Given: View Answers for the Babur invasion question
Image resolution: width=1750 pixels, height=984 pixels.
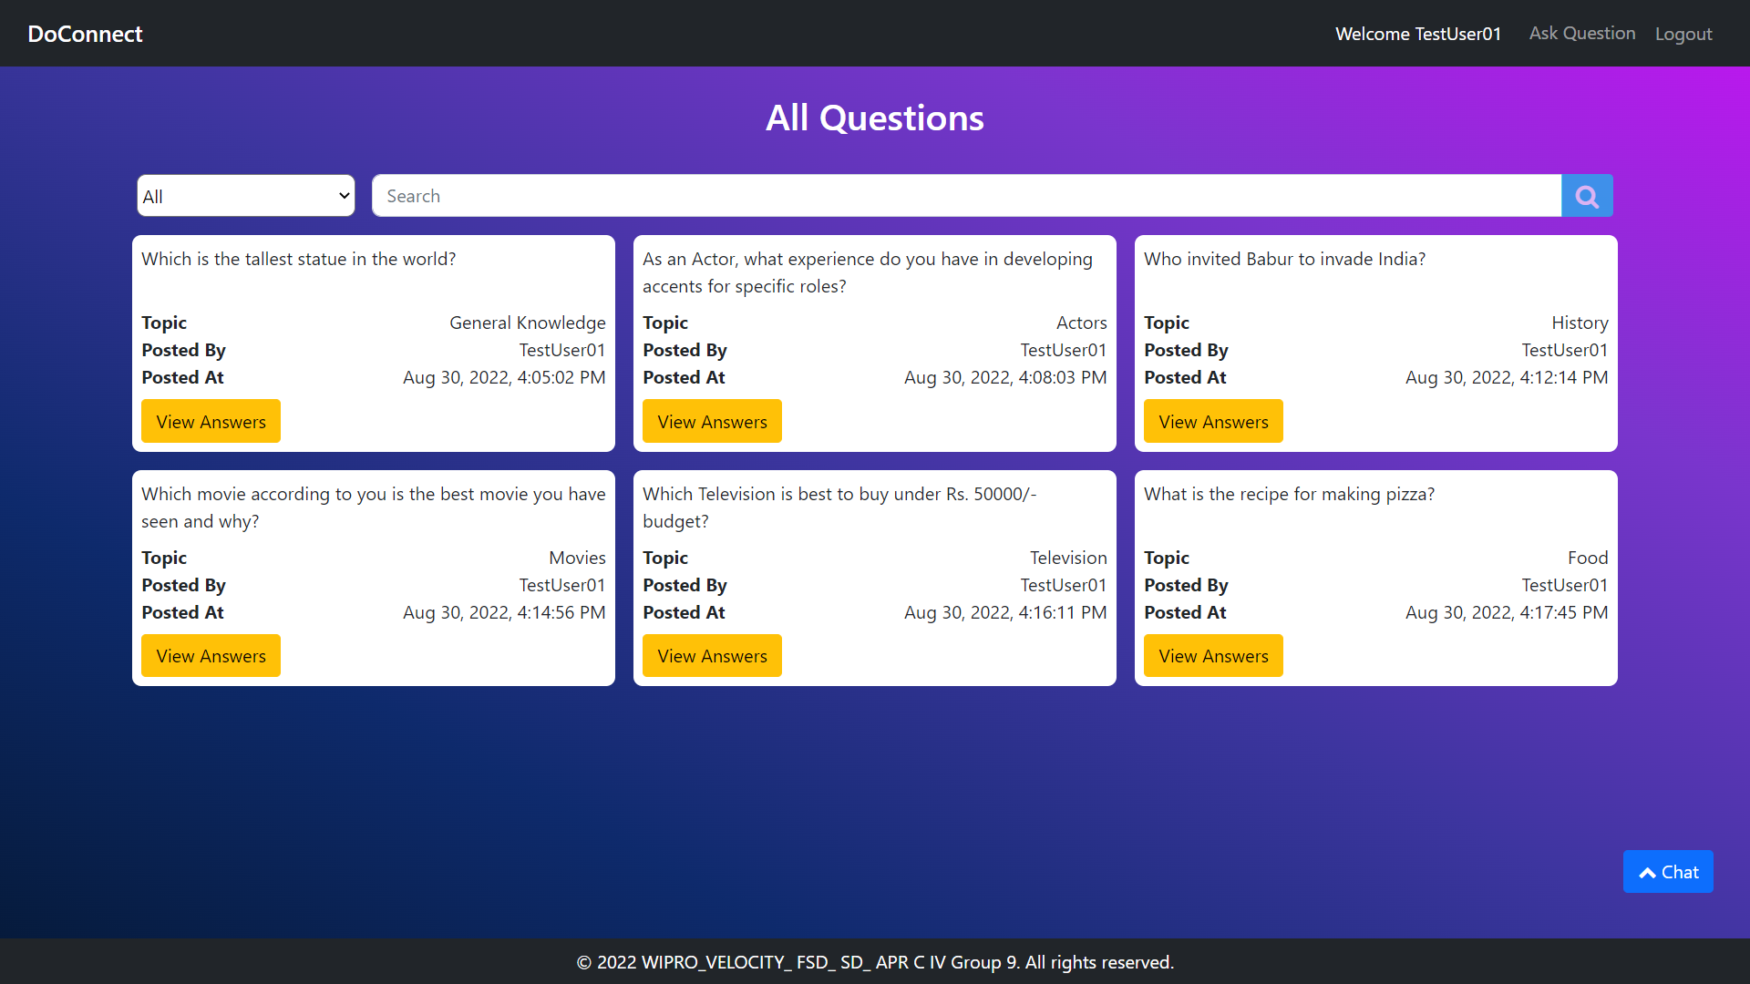Looking at the screenshot, I should pos(1213,422).
